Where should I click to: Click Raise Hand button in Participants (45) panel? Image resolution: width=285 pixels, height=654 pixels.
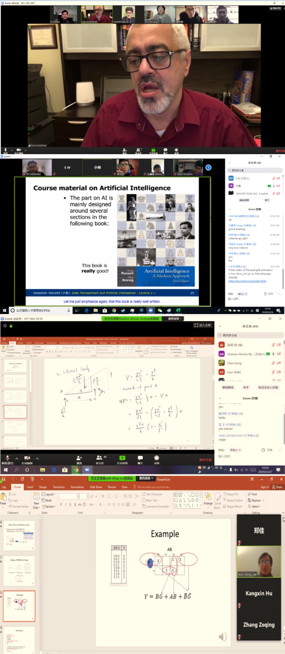tap(246, 387)
